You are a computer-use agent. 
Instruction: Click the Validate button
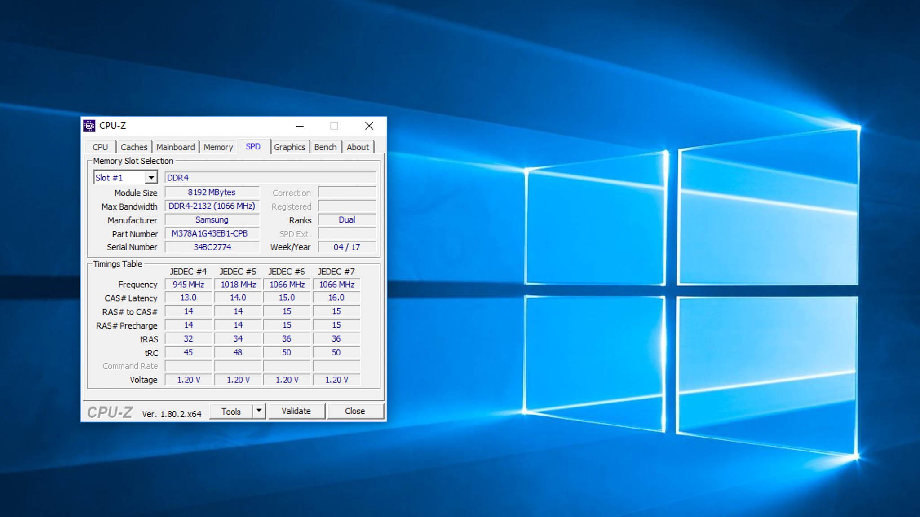tap(296, 411)
